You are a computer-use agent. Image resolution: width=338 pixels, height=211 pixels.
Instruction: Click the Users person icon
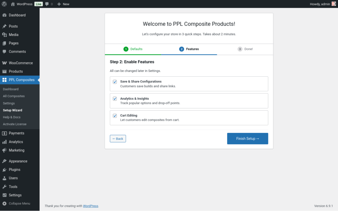(4, 178)
